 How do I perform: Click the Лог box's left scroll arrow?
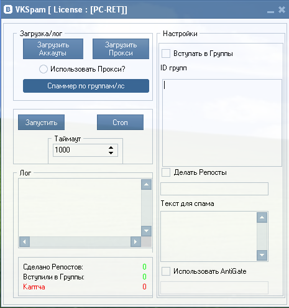(24, 241)
